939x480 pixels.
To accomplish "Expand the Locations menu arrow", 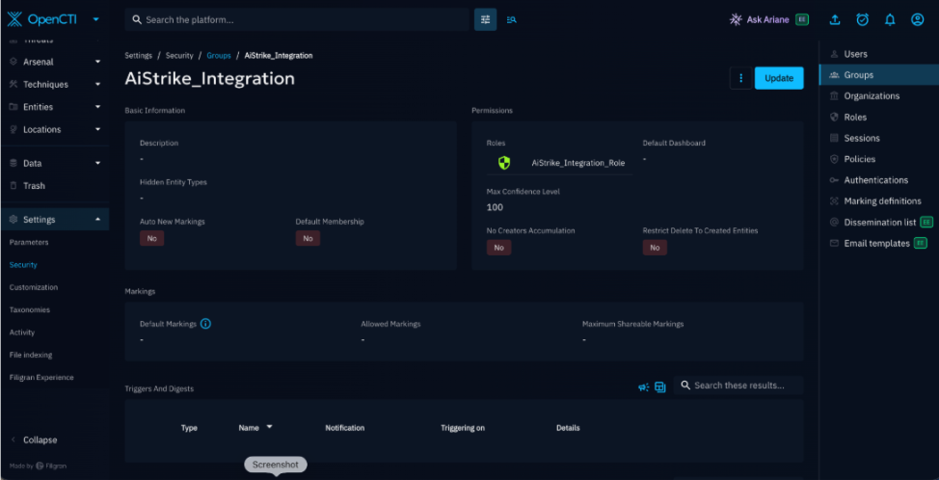I will (x=97, y=129).
